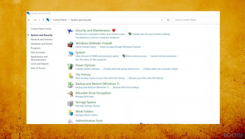Click the File History folder icon

70,76
